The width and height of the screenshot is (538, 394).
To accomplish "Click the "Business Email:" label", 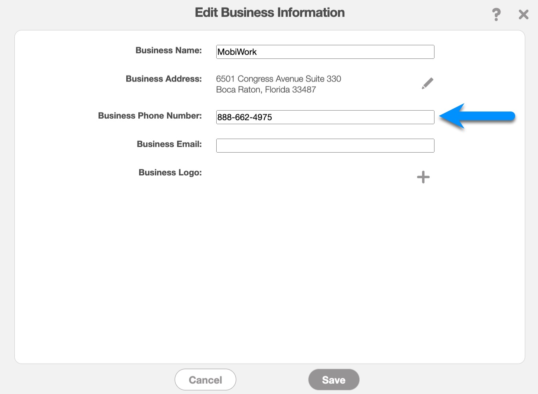I will [x=169, y=144].
